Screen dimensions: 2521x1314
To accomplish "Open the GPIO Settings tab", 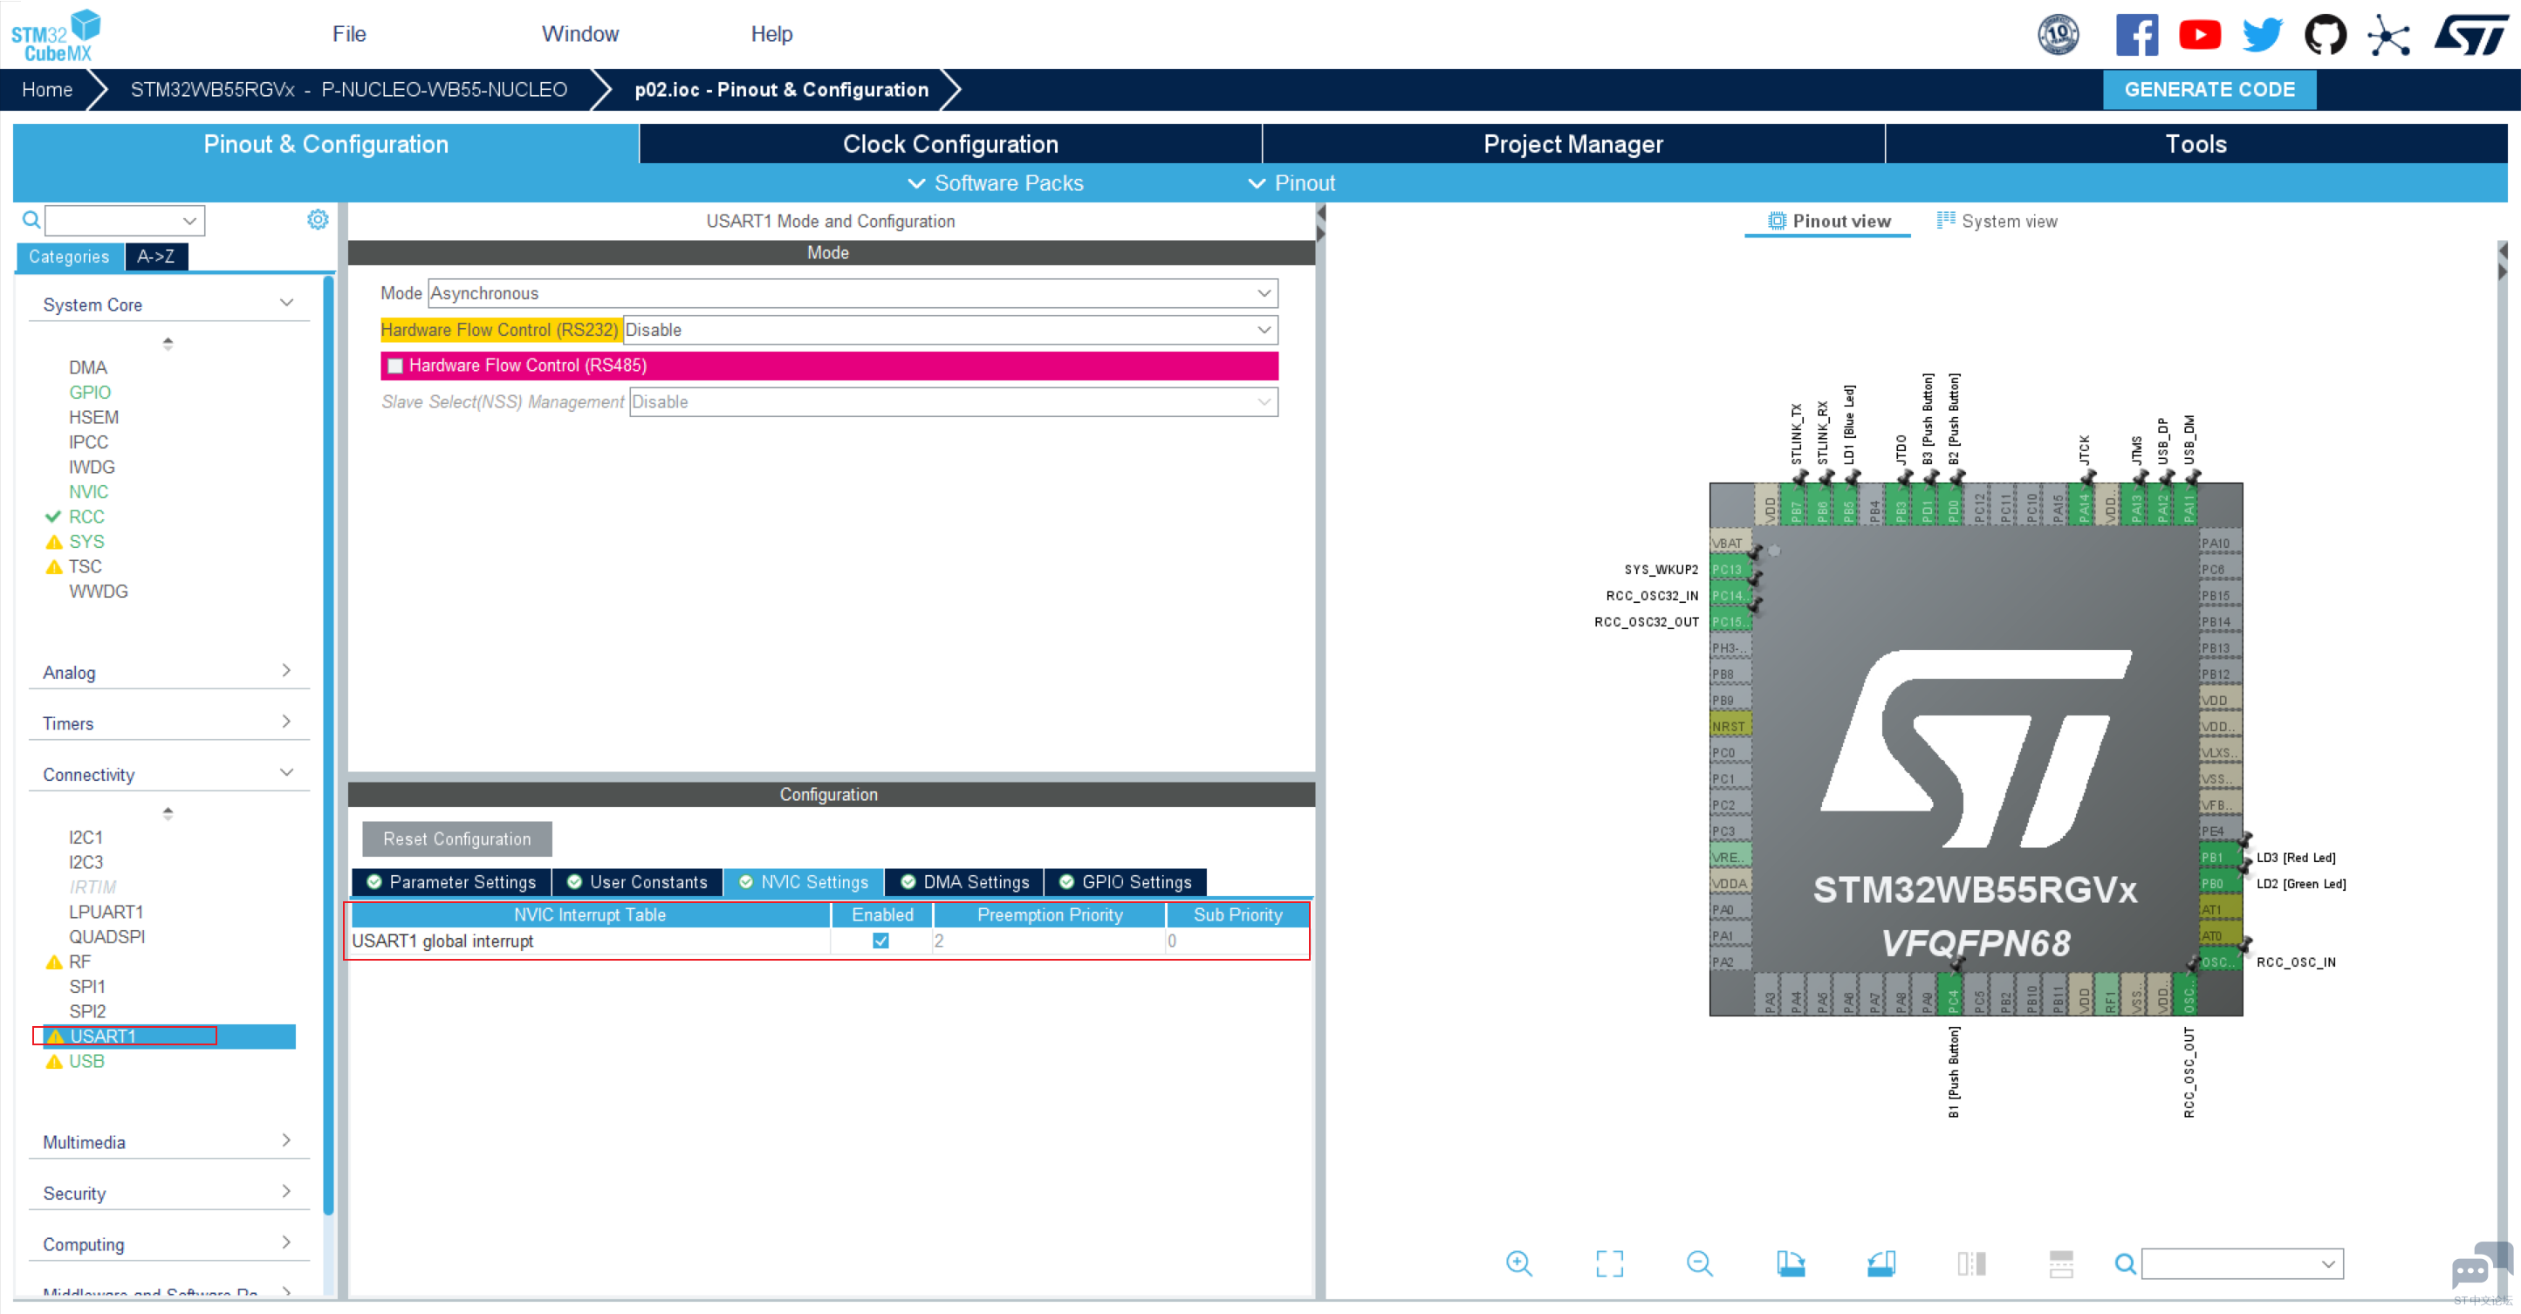I will [x=1126, y=882].
